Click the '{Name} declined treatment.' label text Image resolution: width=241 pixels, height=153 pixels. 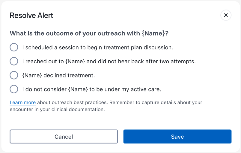pos(58,75)
